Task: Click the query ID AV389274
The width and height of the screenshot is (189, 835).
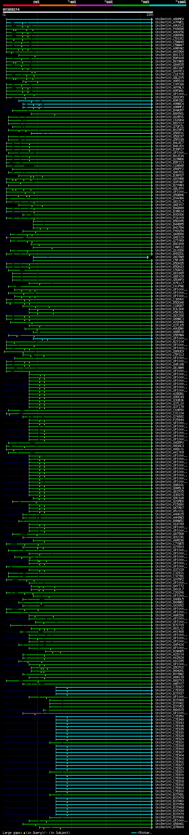Action: pyautogui.click(x=11, y=9)
